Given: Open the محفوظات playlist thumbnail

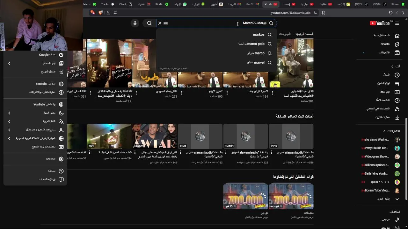Looking at the screenshot, I should coord(291,197).
